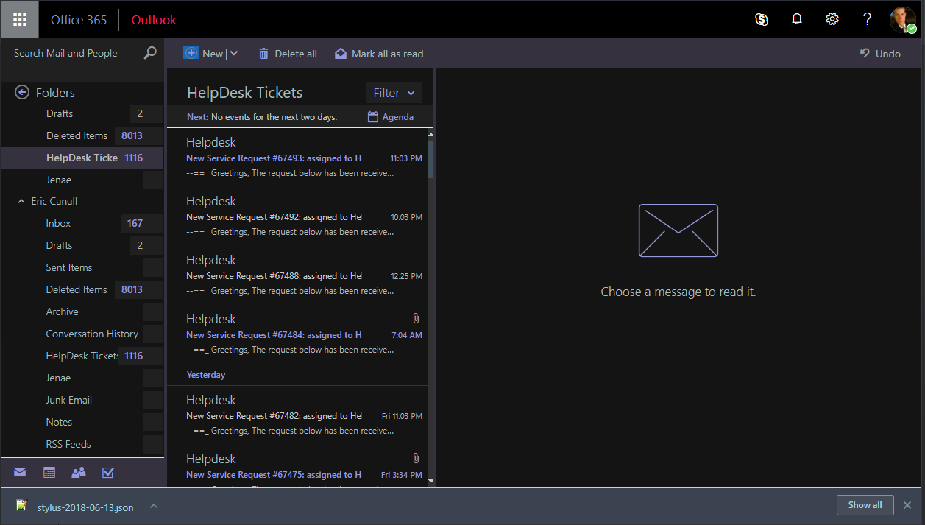Open Settings with the gear icon
This screenshot has width=925, height=525.
[832, 20]
